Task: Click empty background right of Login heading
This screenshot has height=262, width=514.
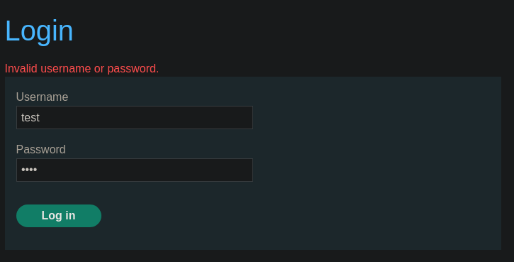Action: (x=295, y=31)
